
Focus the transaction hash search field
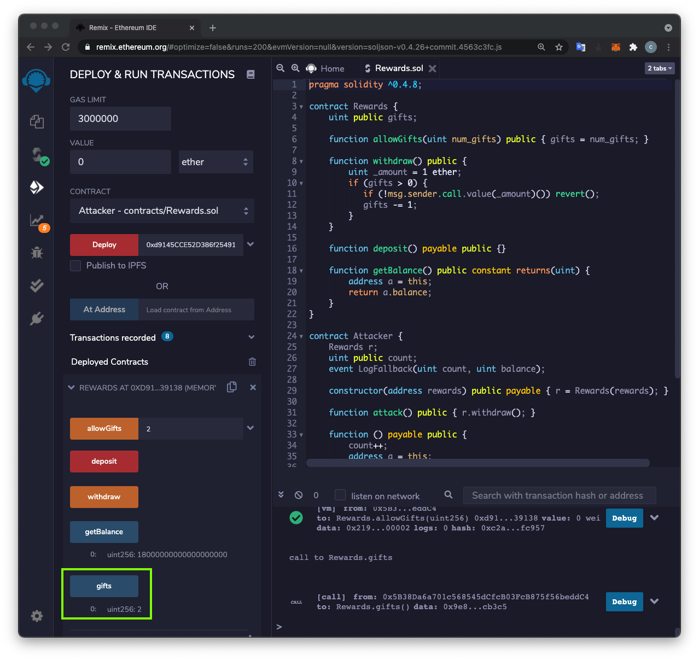(x=559, y=495)
